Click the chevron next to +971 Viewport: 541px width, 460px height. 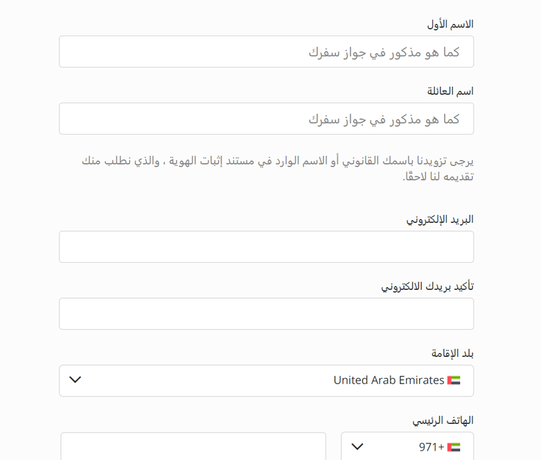coord(357,447)
